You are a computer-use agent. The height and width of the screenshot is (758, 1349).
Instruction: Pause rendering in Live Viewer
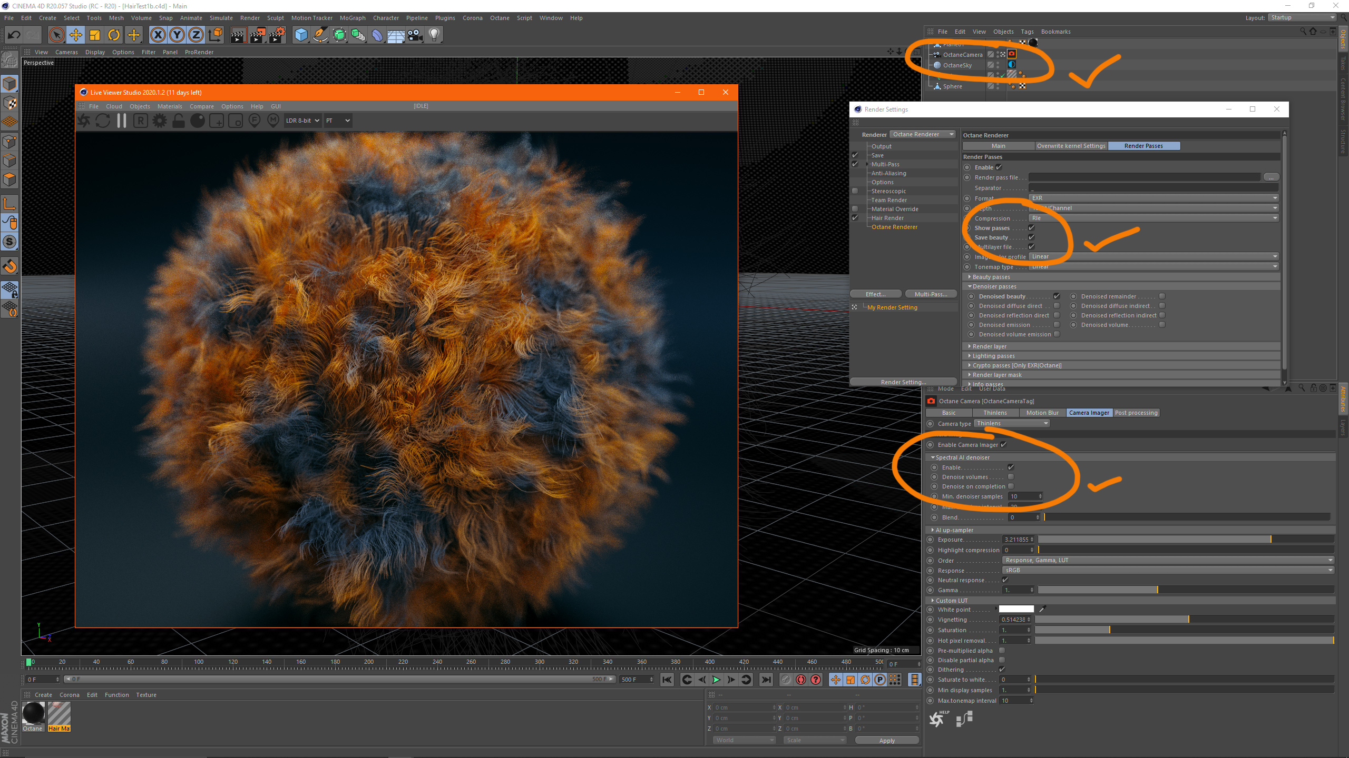[x=122, y=121]
